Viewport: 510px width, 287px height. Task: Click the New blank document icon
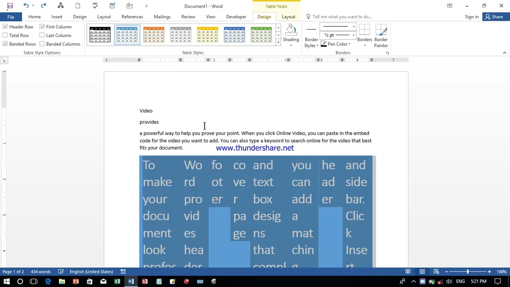click(x=78, y=6)
